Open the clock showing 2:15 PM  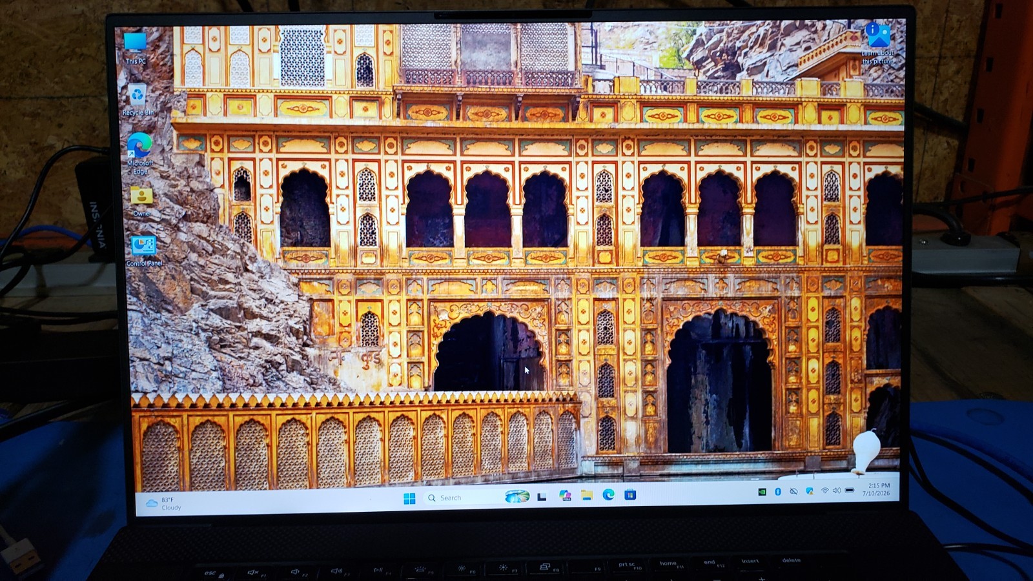877,489
